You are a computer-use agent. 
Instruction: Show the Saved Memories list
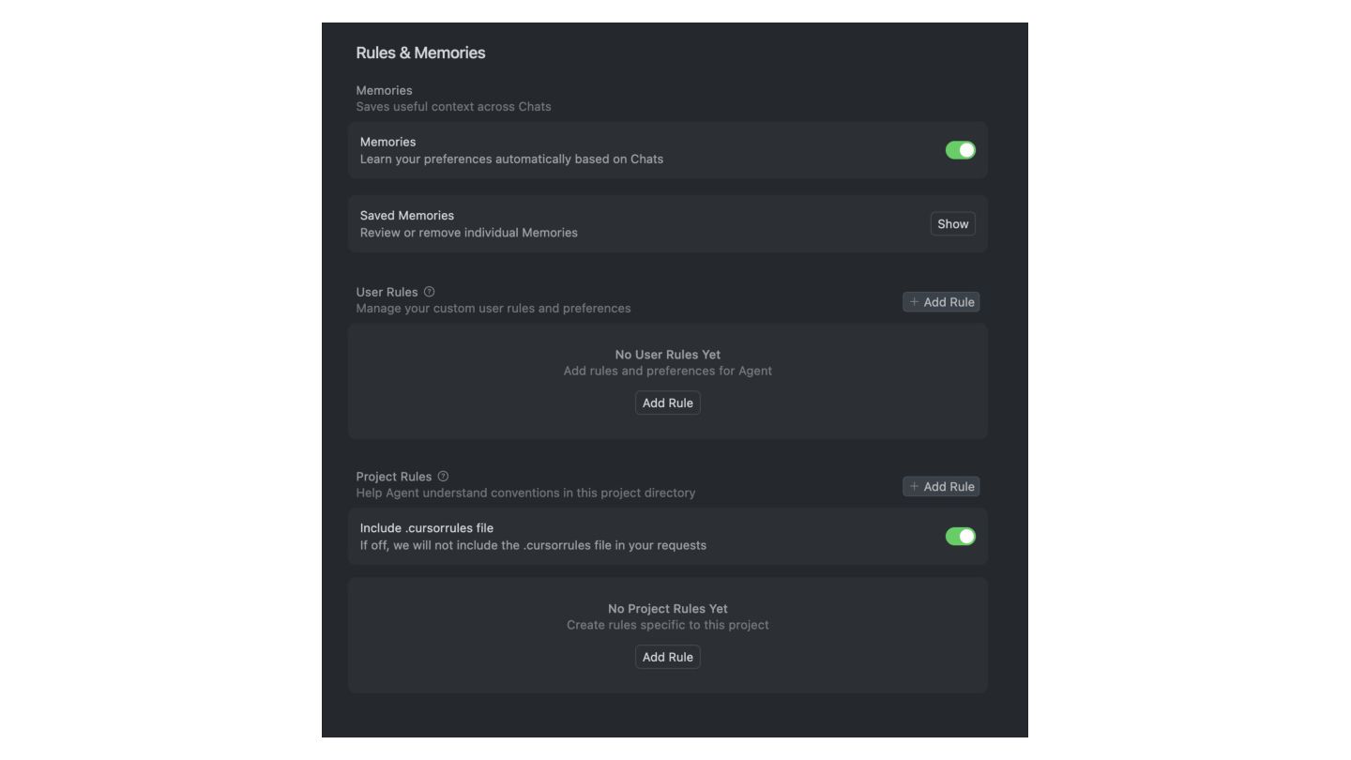[x=952, y=224]
